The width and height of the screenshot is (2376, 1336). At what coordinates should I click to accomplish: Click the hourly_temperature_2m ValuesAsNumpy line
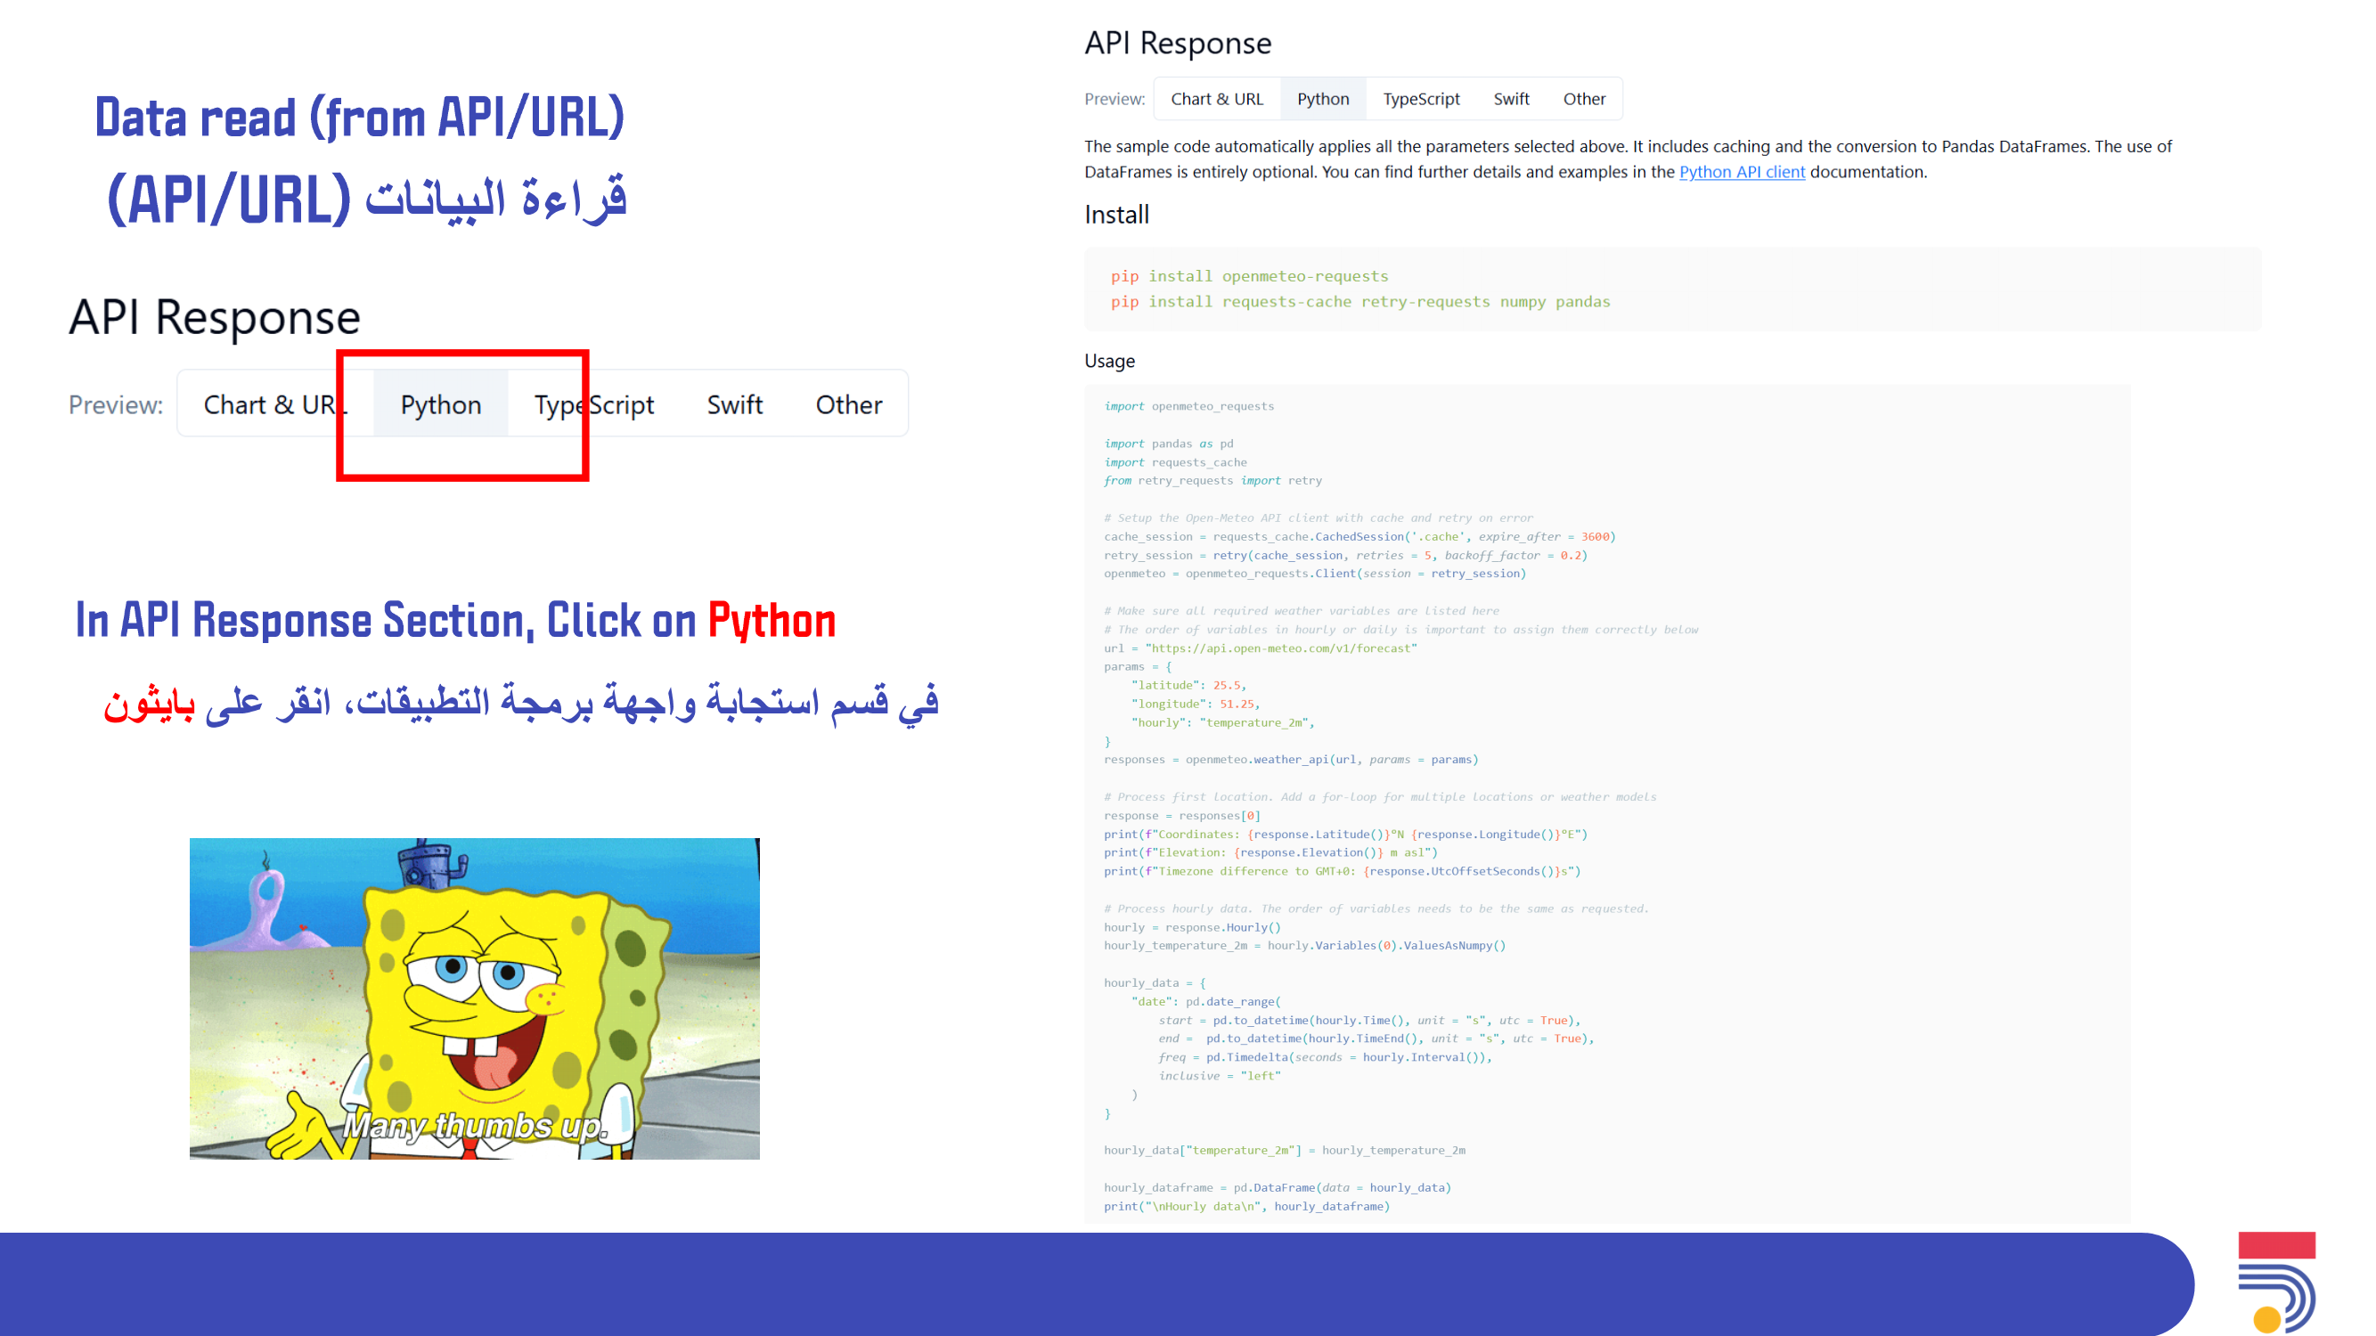point(1305,946)
